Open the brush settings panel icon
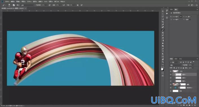199x107 pixels. (14, 5)
